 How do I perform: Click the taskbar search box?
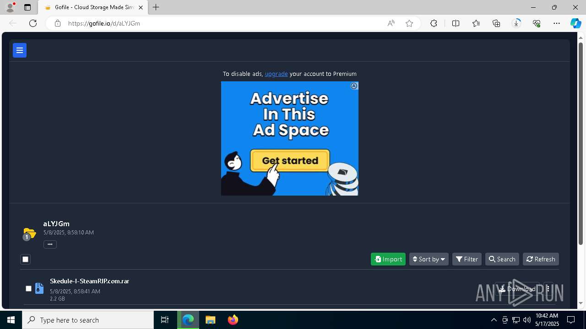88,320
